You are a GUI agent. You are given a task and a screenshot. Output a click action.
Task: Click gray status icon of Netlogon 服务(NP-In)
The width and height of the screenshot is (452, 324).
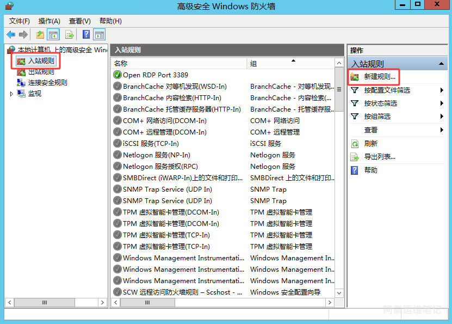[x=117, y=155]
